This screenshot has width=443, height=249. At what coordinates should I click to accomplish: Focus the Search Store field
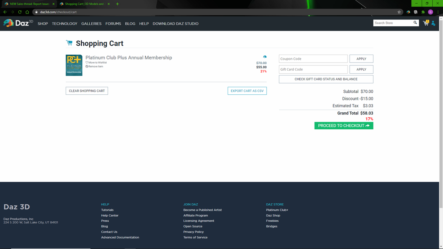(393, 23)
